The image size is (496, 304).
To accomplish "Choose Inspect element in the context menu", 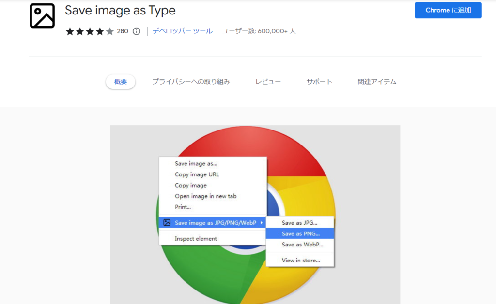I will 213,239.
